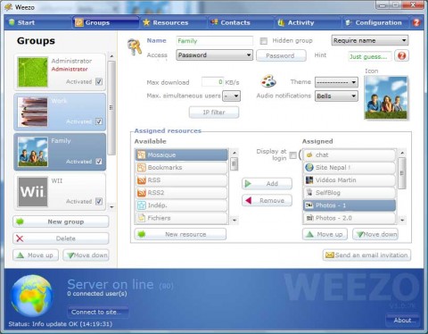428x334 pixels.
Task: Expand the Audio notifications Bells dropdown
Action: pos(336,96)
